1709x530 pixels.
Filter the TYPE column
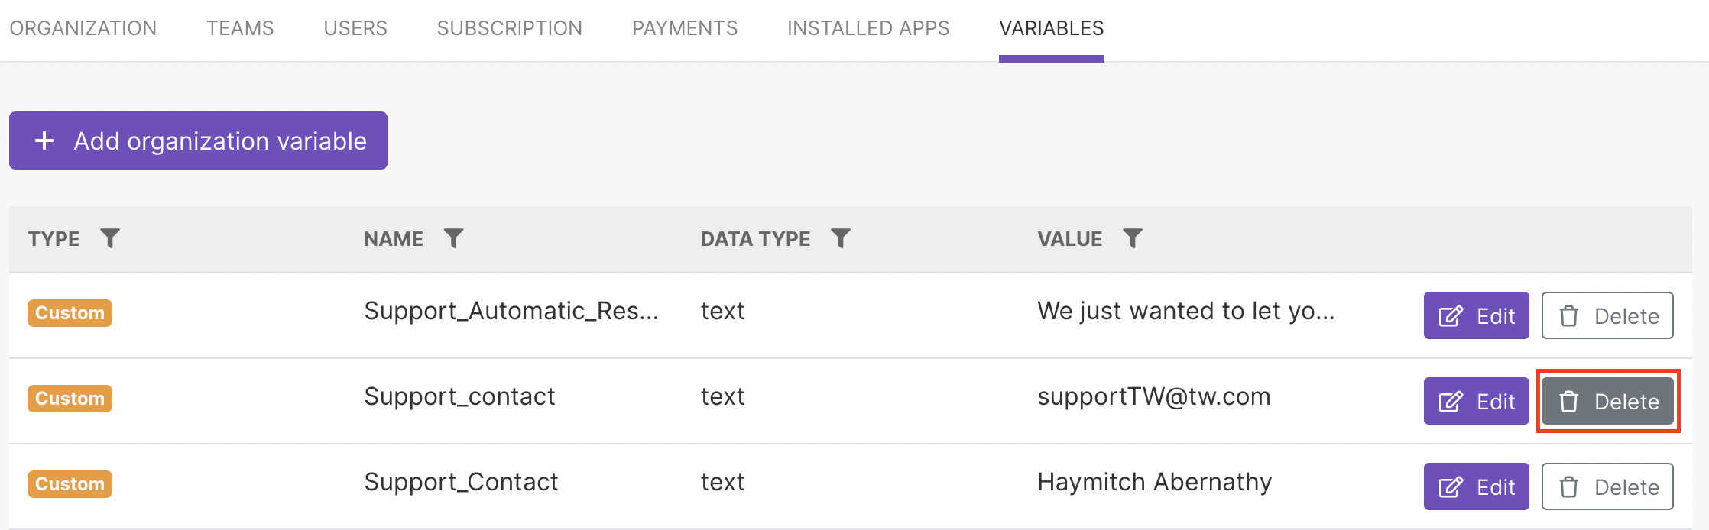[110, 239]
